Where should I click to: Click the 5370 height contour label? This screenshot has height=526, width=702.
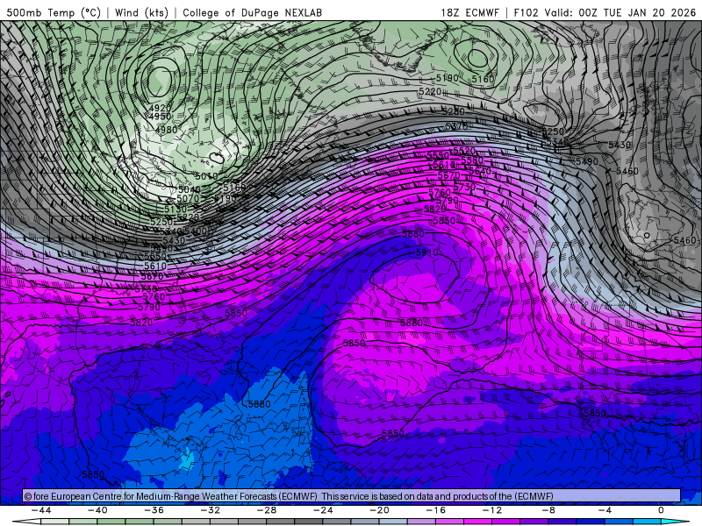click(456, 126)
